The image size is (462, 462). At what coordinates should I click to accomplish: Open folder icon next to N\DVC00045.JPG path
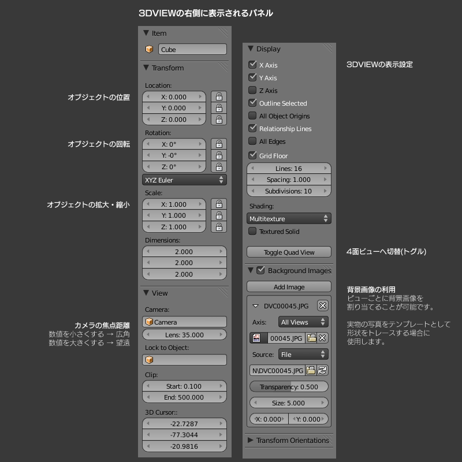click(311, 370)
